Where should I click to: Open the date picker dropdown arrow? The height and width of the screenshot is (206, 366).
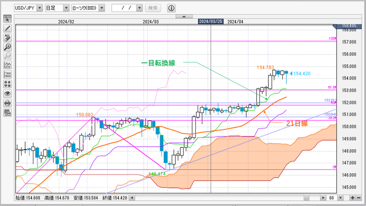pyautogui.click(x=140, y=8)
